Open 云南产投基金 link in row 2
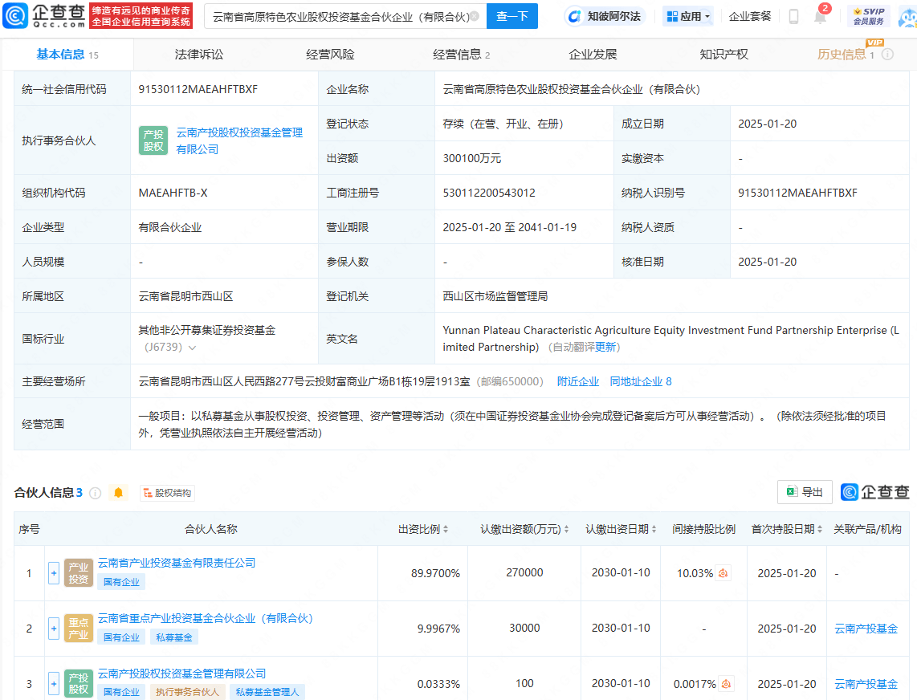This screenshot has width=917, height=700. tap(866, 629)
